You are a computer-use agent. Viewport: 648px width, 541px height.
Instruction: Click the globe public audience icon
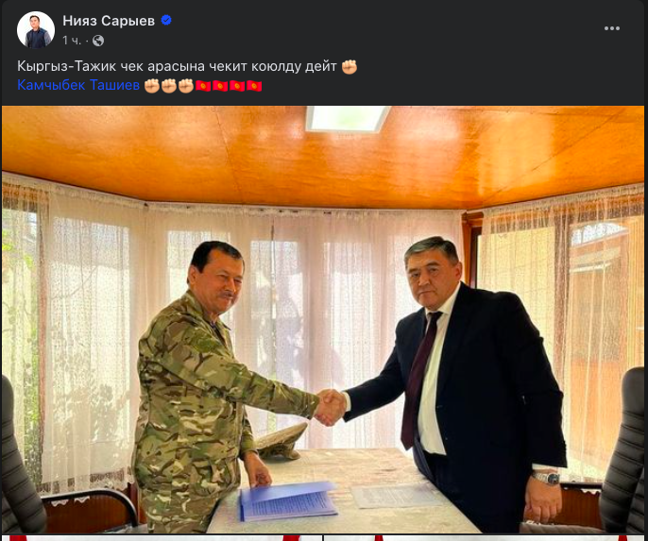pyautogui.click(x=98, y=41)
